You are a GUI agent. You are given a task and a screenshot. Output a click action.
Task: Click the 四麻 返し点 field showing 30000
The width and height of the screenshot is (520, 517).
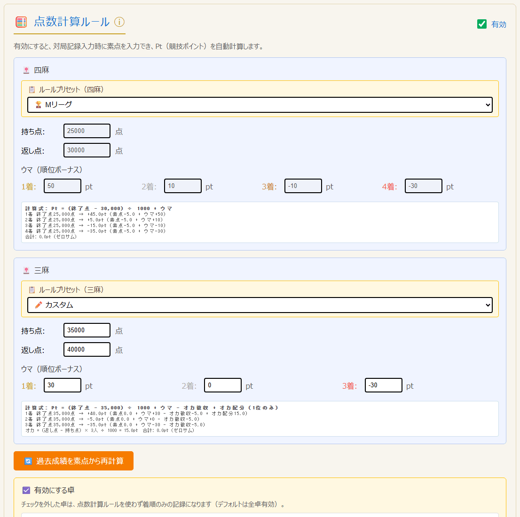pos(87,150)
